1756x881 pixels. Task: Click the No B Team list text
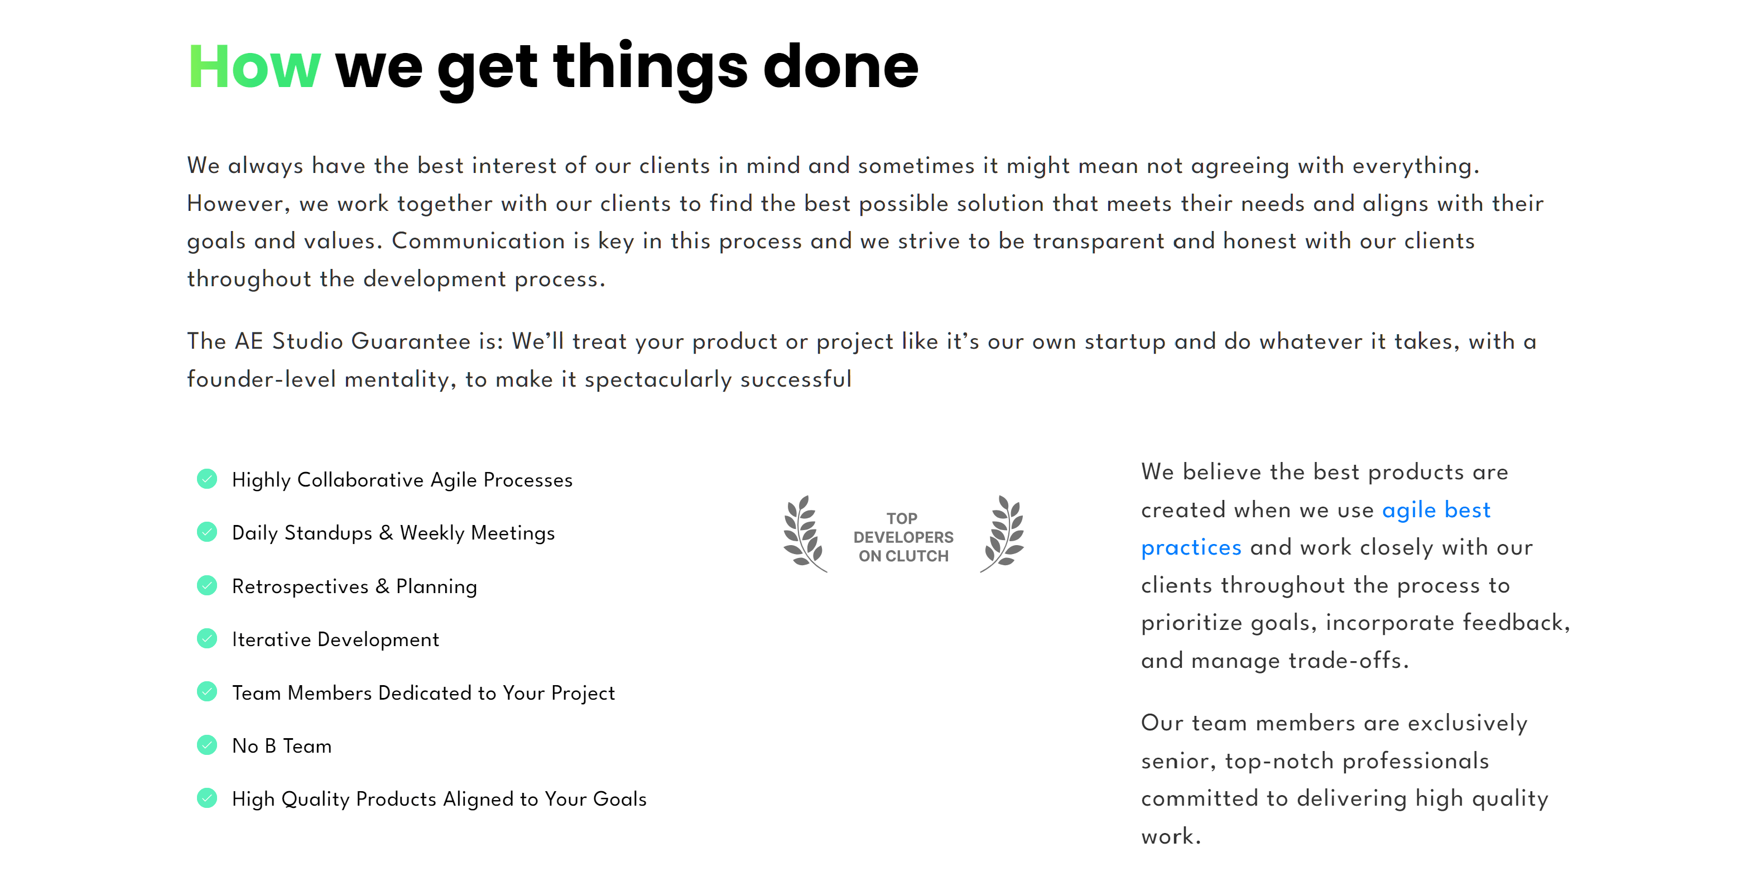282,746
